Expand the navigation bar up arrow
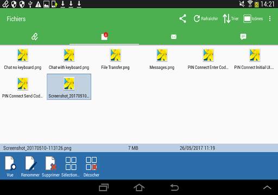278x195 pixels. pos(267,187)
